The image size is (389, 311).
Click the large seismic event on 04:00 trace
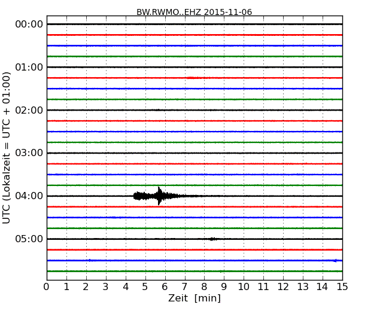[x=159, y=196]
